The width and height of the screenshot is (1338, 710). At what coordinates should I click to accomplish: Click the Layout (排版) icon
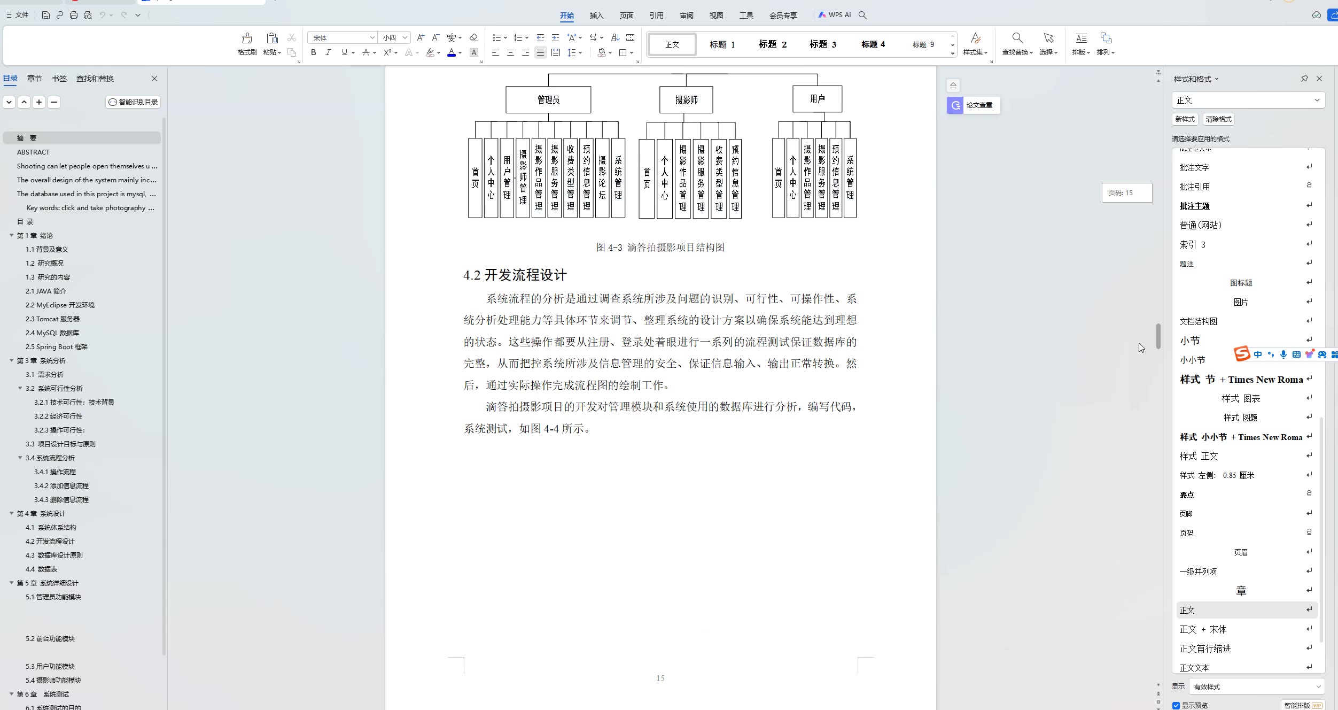point(1081,38)
